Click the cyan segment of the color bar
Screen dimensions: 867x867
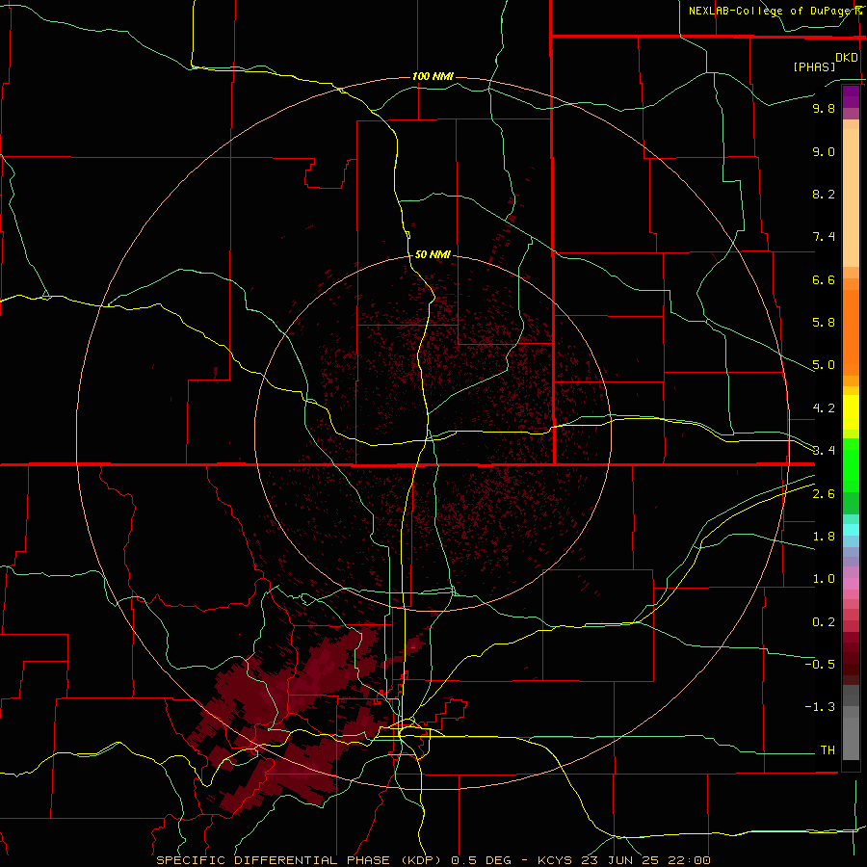pyautogui.click(x=851, y=530)
